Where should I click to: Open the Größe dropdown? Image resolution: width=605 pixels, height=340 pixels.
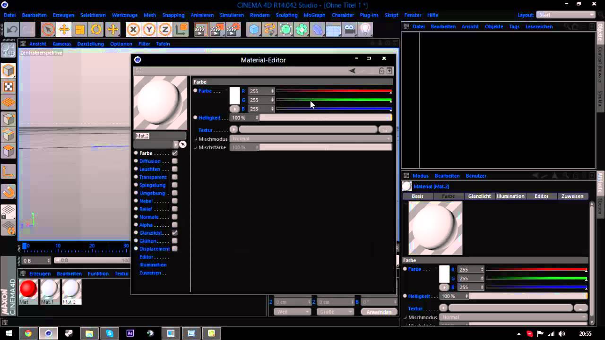pos(335,312)
